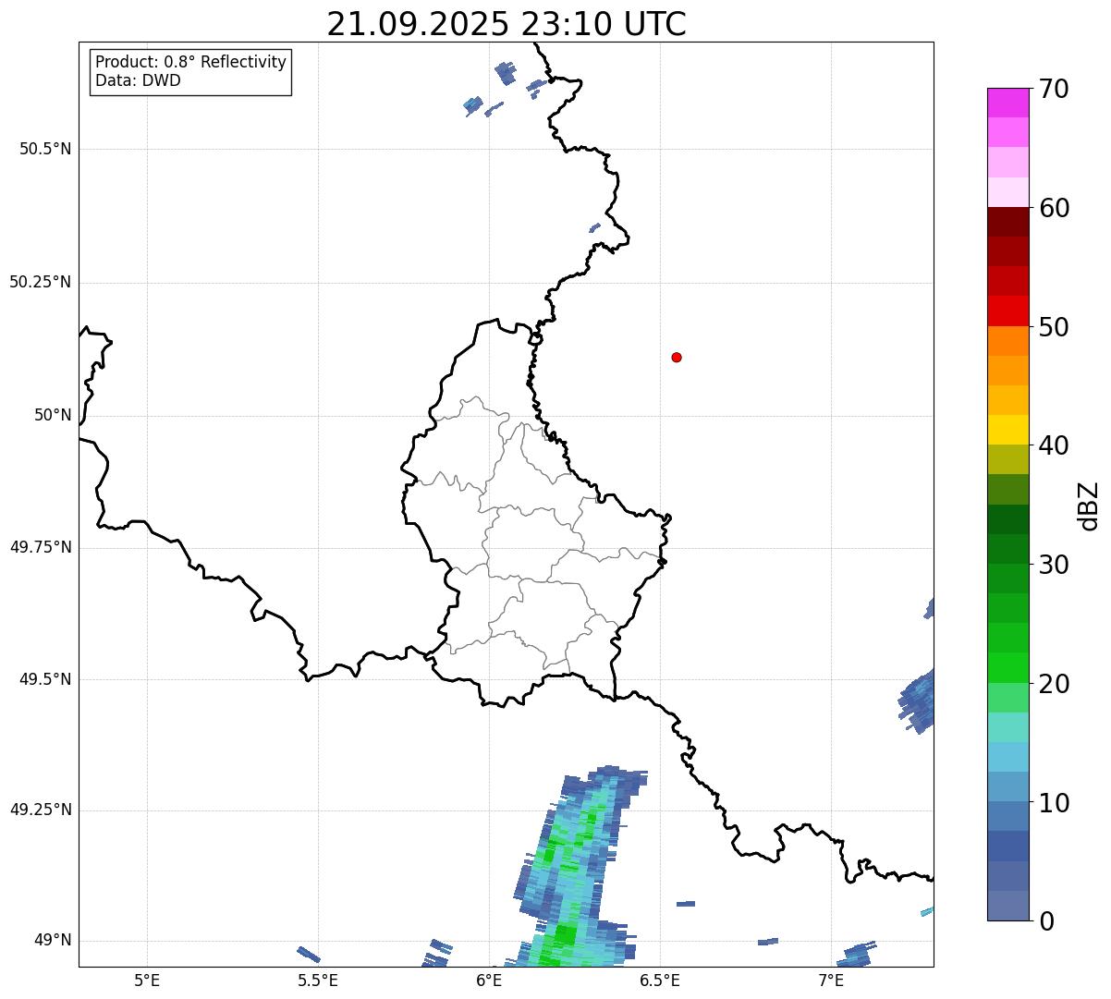Click the longitude label 5°E
The height and width of the screenshot is (999, 1111).
click(x=147, y=981)
